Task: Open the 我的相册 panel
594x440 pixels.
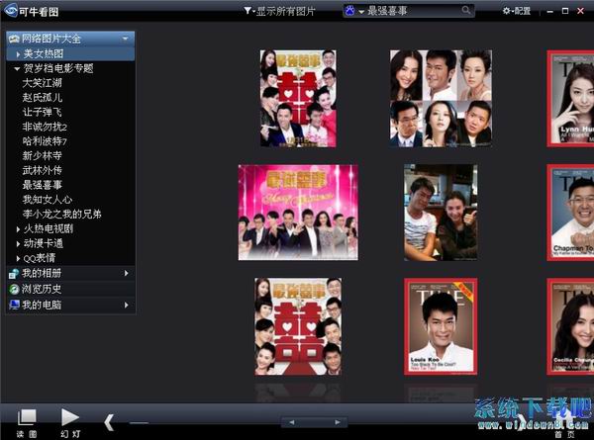Action: click(x=70, y=273)
